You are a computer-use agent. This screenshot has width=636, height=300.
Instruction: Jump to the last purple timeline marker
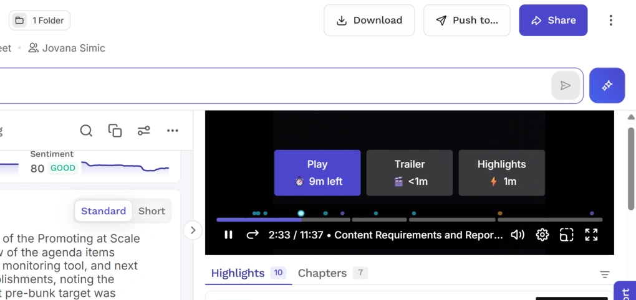(592, 213)
